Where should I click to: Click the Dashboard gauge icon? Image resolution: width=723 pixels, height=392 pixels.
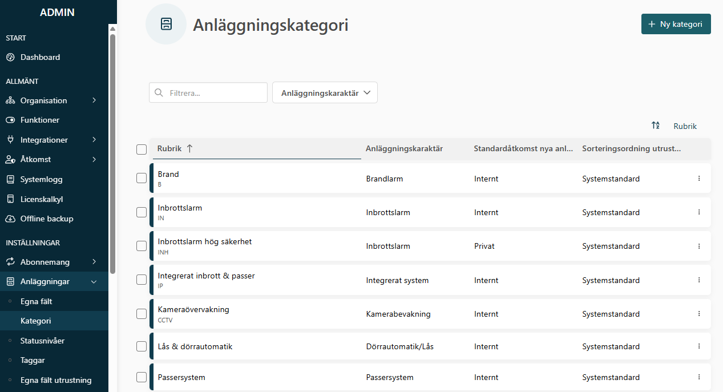tap(10, 57)
